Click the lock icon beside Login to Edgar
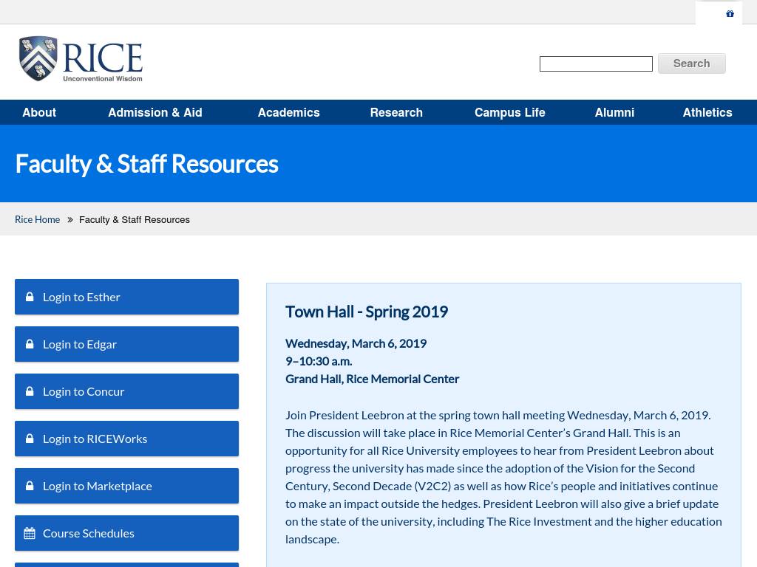 (x=30, y=344)
